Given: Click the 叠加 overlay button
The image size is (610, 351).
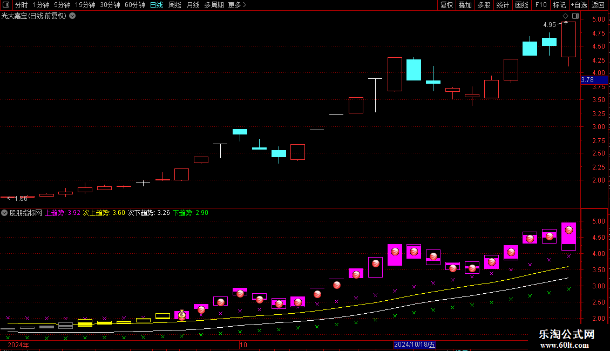Looking at the screenshot, I should (x=465, y=5).
